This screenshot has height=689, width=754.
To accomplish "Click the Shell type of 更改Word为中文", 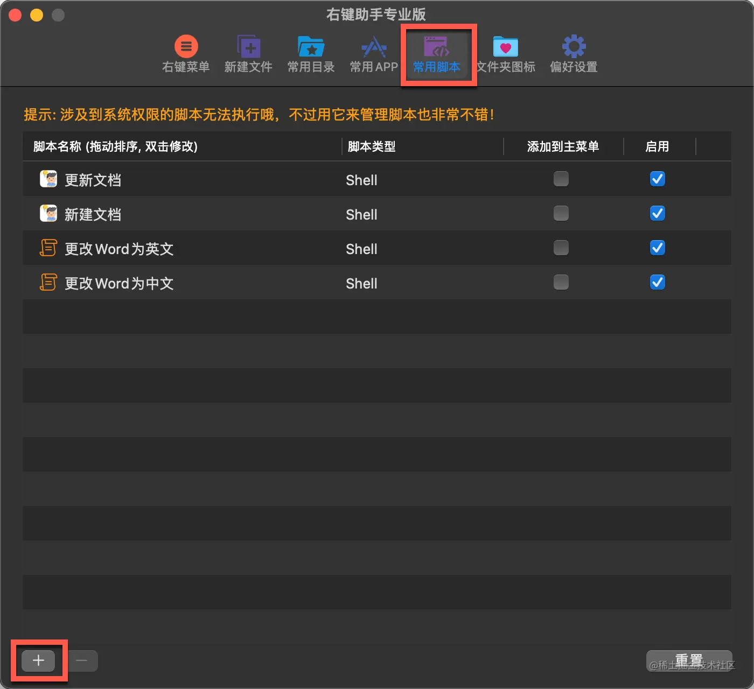I will coord(361,283).
